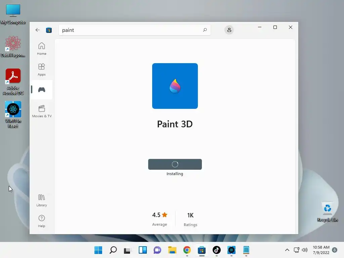The height and width of the screenshot is (258, 344).
Task: Select the Gaming controller sidebar item
Action: [x=41, y=90]
